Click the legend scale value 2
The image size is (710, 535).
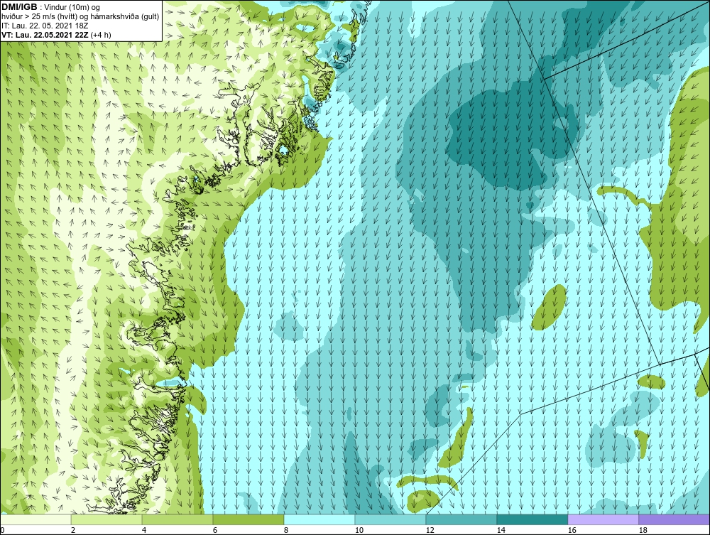click(x=73, y=530)
